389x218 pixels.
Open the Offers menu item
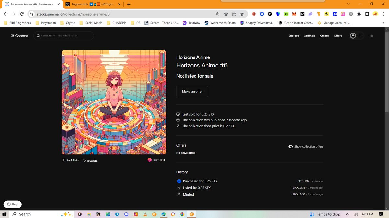point(338,36)
